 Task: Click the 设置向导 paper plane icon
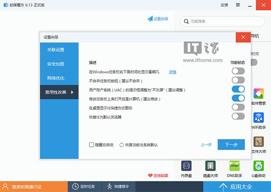pos(150,19)
